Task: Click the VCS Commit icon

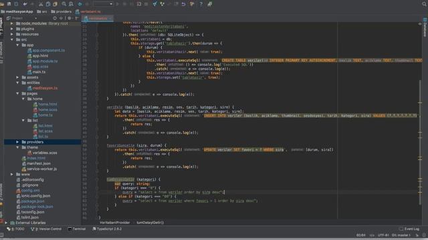Action: (162, 4)
